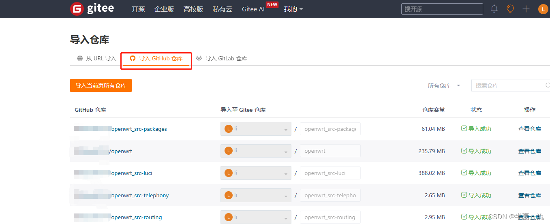The width and height of the screenshot is (550, 224).
Task: Click the GitHub 仓库 column header
Action: (90, 110)
